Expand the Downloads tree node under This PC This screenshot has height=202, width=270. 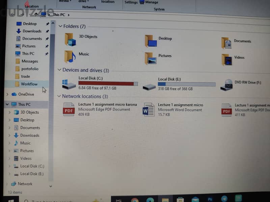tap(10, 135)
